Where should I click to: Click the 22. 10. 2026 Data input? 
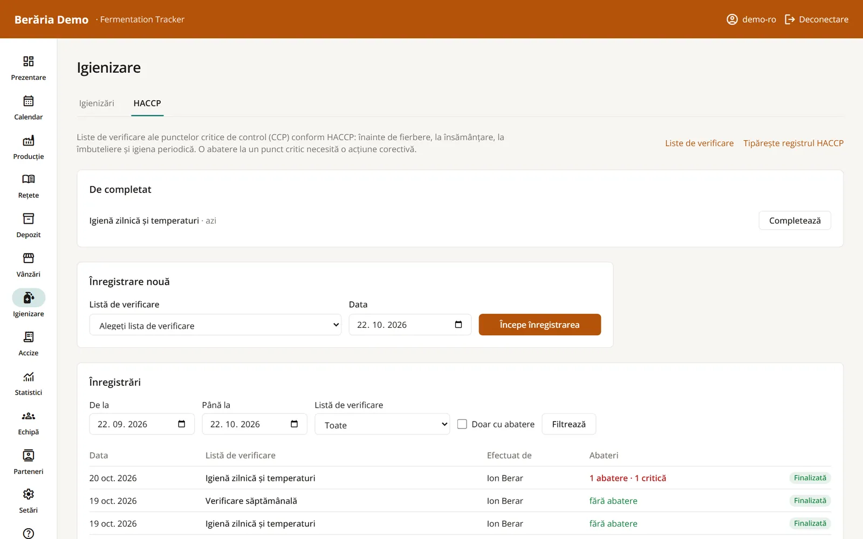410,324
